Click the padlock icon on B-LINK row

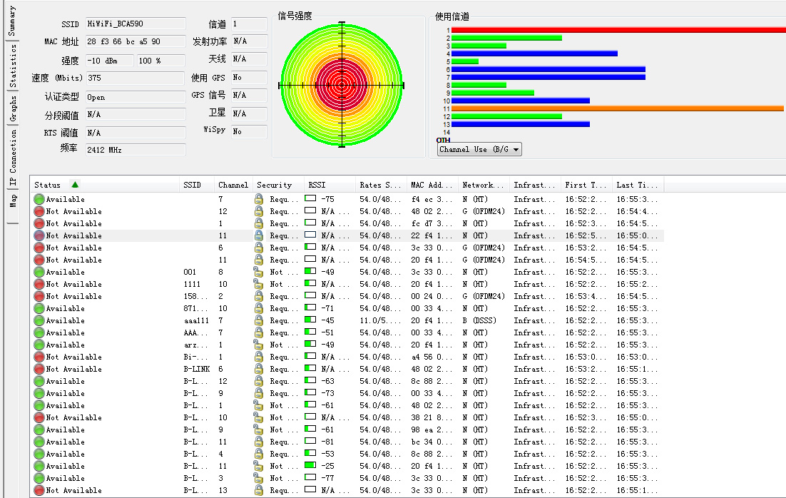(257, 369)
